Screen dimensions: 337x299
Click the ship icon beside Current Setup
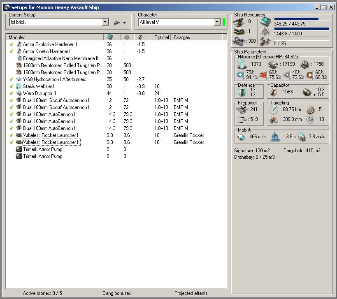coord(117,22)
